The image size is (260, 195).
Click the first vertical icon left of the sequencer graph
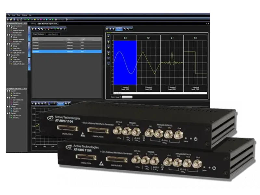pyautogui.click(x=108, y=36)
